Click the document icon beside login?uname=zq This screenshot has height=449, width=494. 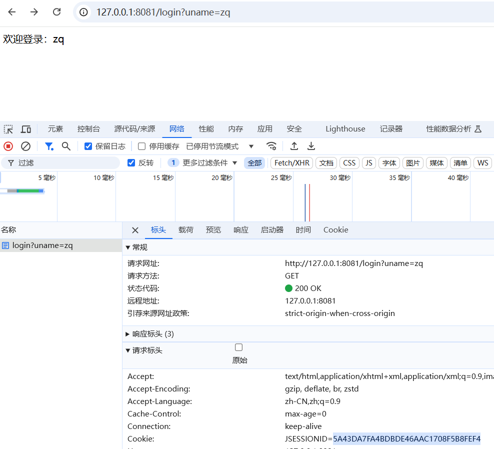pos(5,245)
